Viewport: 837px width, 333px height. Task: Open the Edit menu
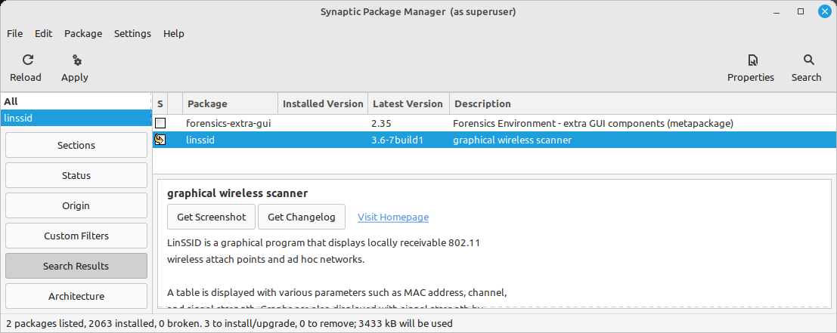[43, 34]
